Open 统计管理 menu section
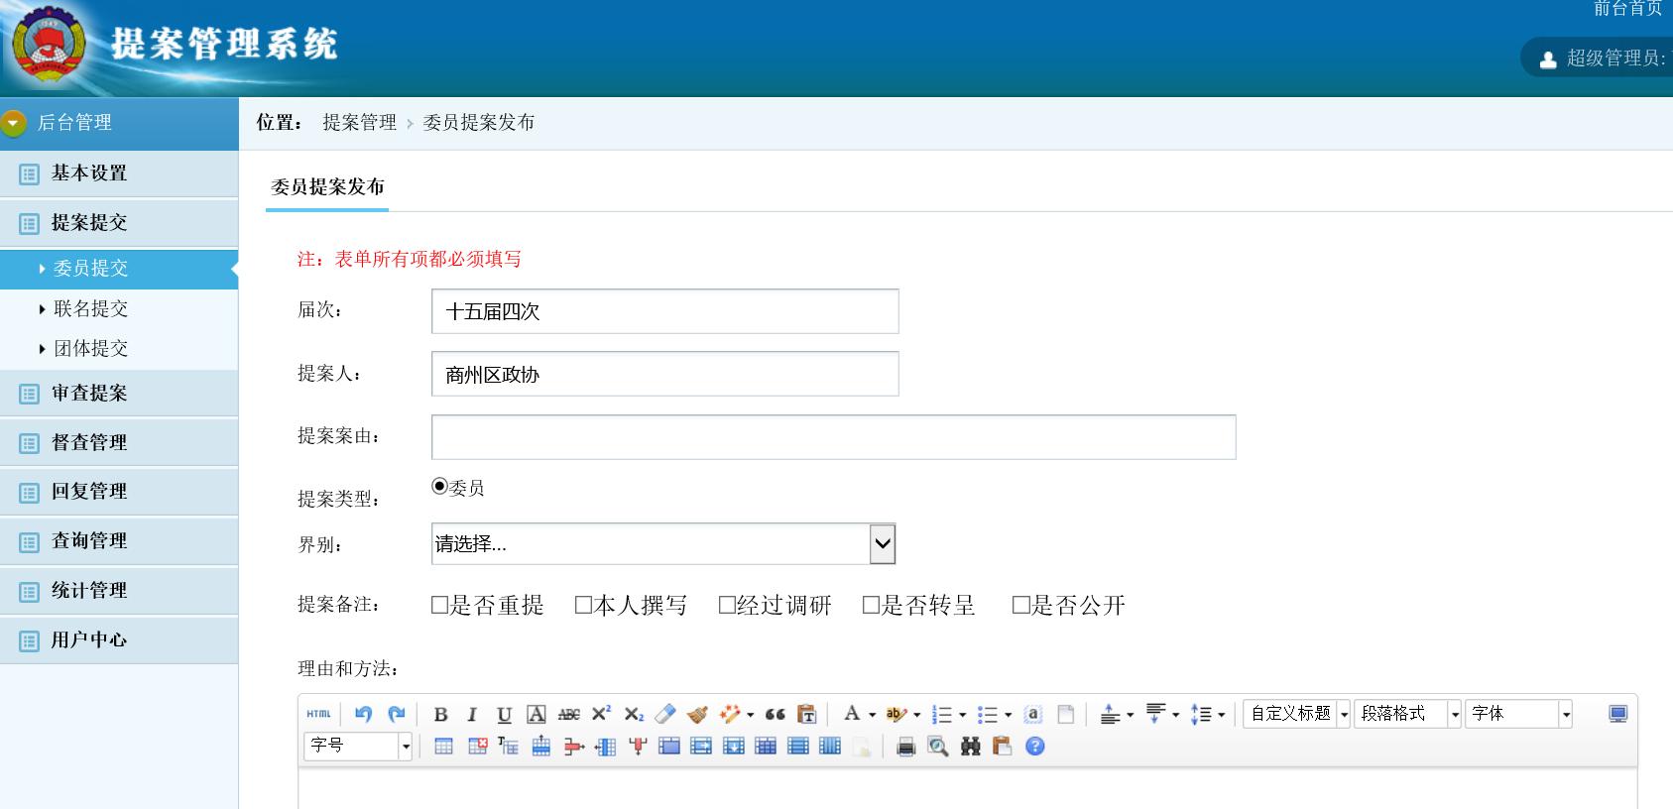The width and height of the screenshot is (1673, 809). [119, 591]
